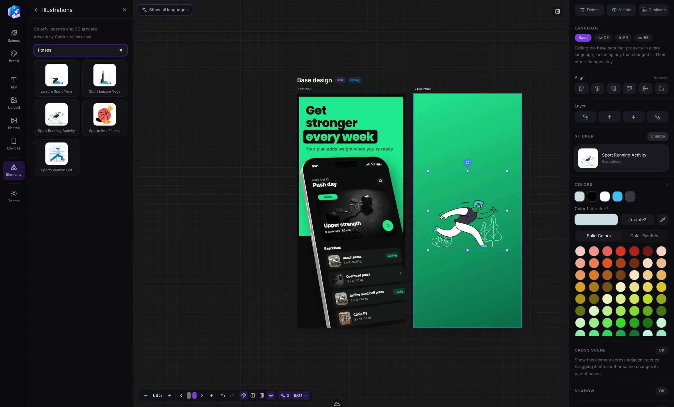Go to the next scene with right chevron
The height and width of the screenshot is (407, 674).
coord(202,395)
